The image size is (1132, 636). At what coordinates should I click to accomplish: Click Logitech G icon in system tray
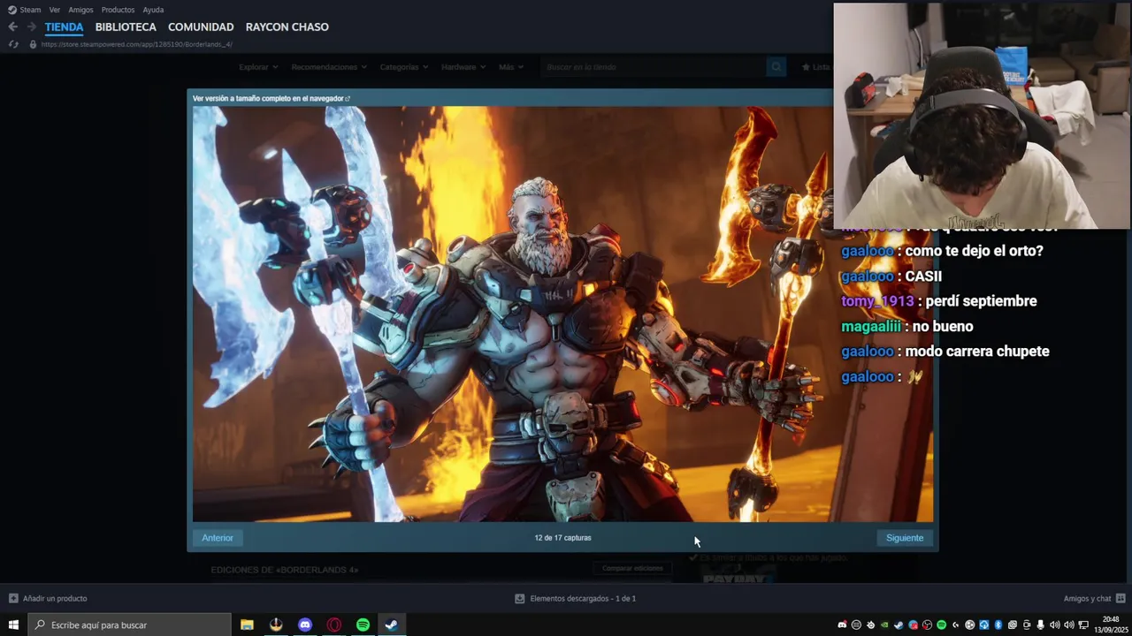point(956,625)
